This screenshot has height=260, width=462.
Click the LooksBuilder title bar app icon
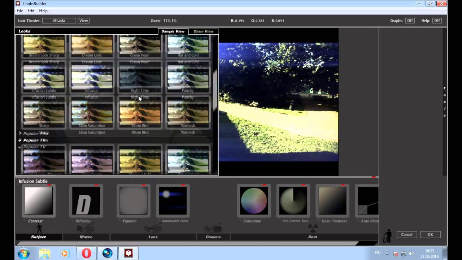tap(18, 4)
